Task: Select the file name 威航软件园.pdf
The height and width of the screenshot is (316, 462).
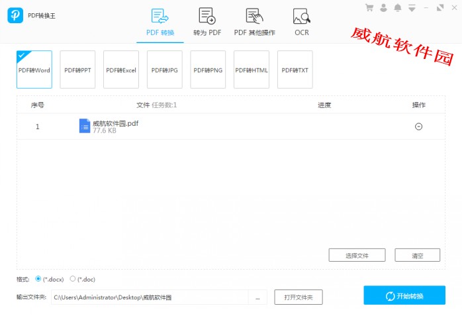Action: 115,123
